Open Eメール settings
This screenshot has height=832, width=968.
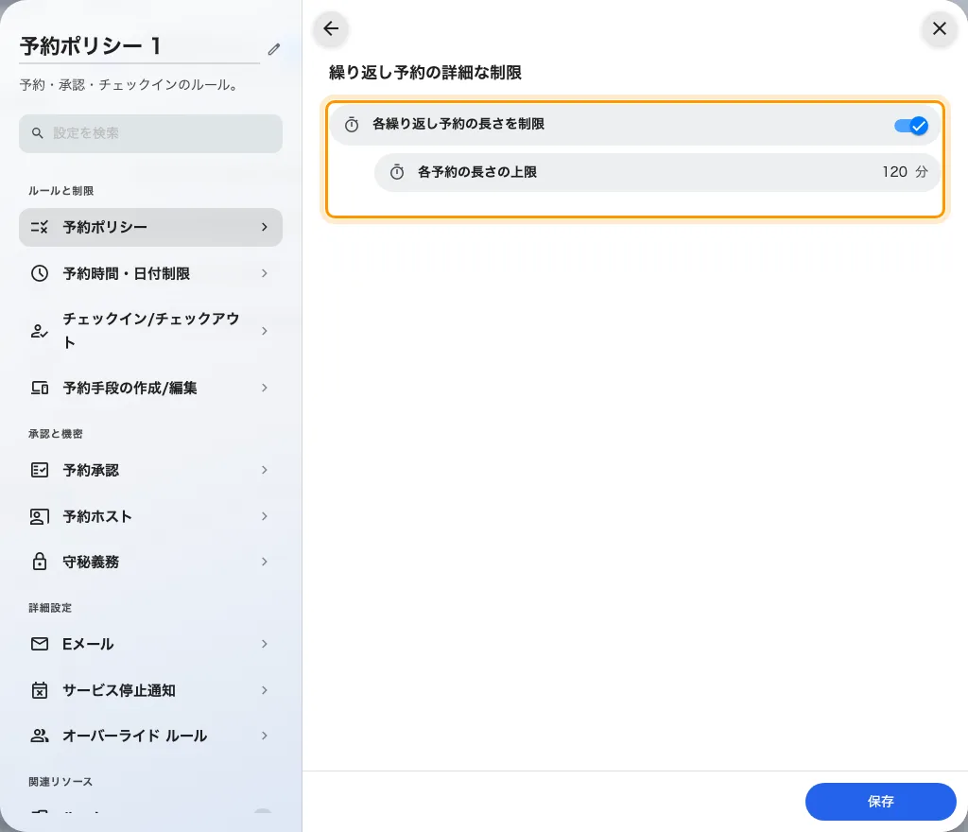[150, 644]
